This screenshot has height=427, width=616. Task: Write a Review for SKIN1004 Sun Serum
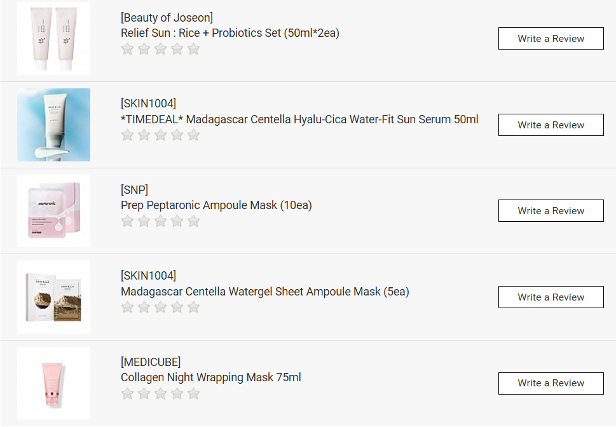[x=551, y=125]
